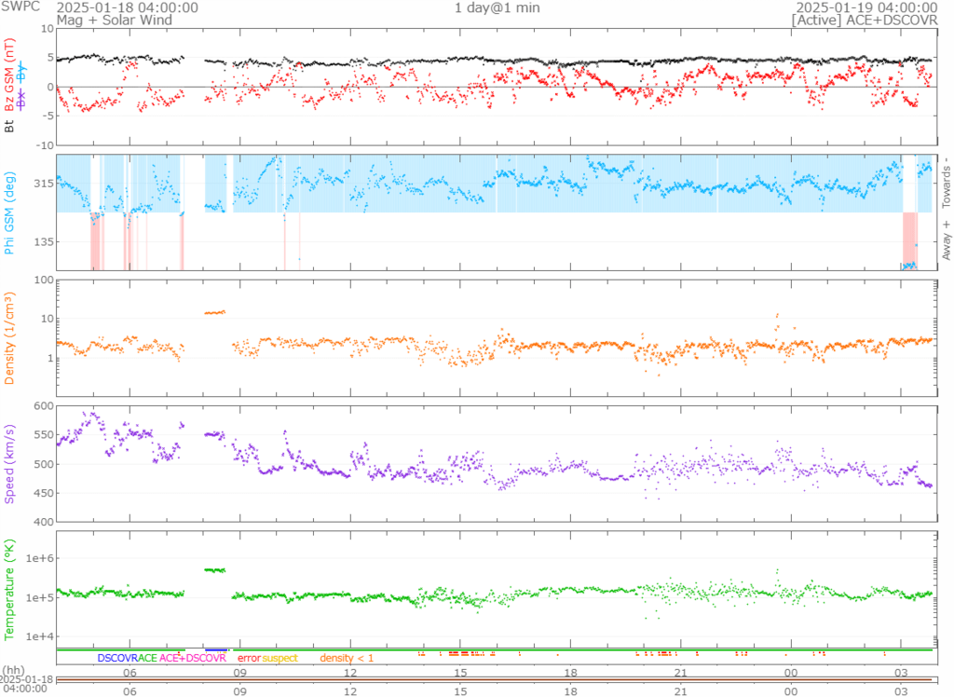Click the red error legend entry
Image resolution: width=954 pixels, height=697 pixels.
click(x=249, y=658)
